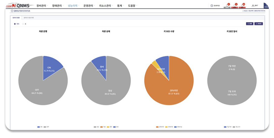The height and width of the screenshot is (138, 274).
Task: Click the 차량 운행 chart title
Action: (x=43, y=31)
